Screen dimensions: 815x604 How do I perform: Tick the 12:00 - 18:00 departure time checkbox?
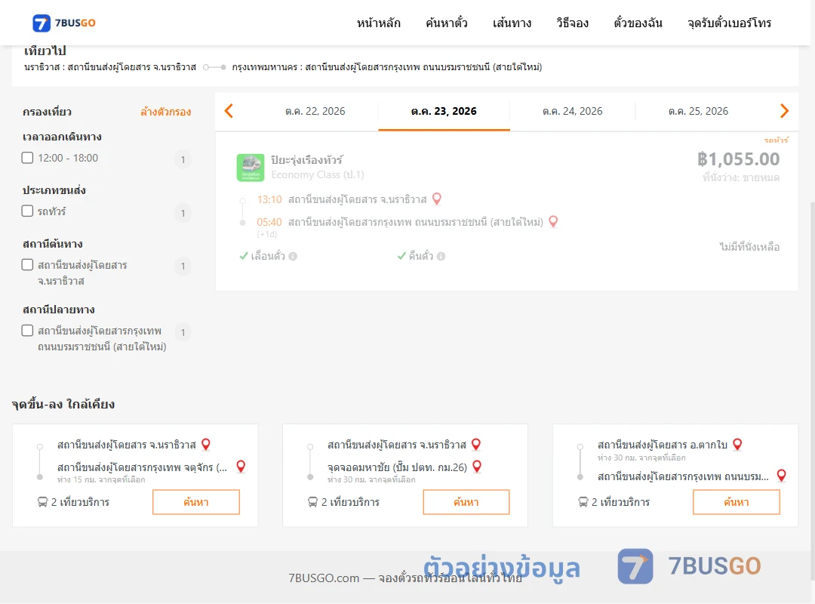coord(28,158)
